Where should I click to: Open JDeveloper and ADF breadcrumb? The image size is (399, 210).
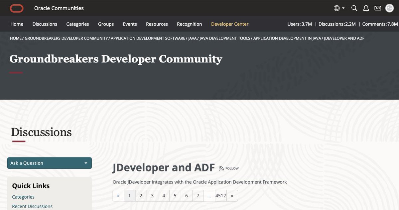click(x=344, y=38)
